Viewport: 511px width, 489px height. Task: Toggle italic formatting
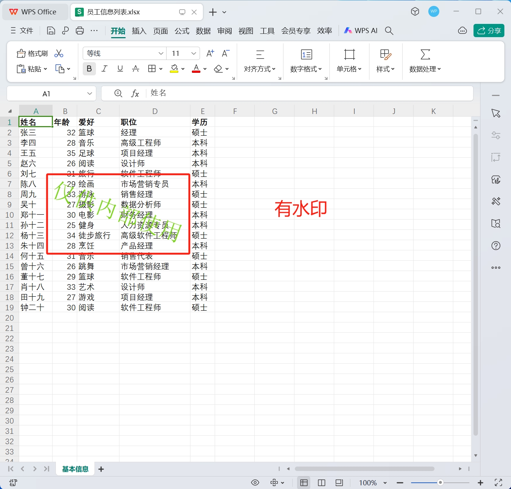(x=104, y=69)
